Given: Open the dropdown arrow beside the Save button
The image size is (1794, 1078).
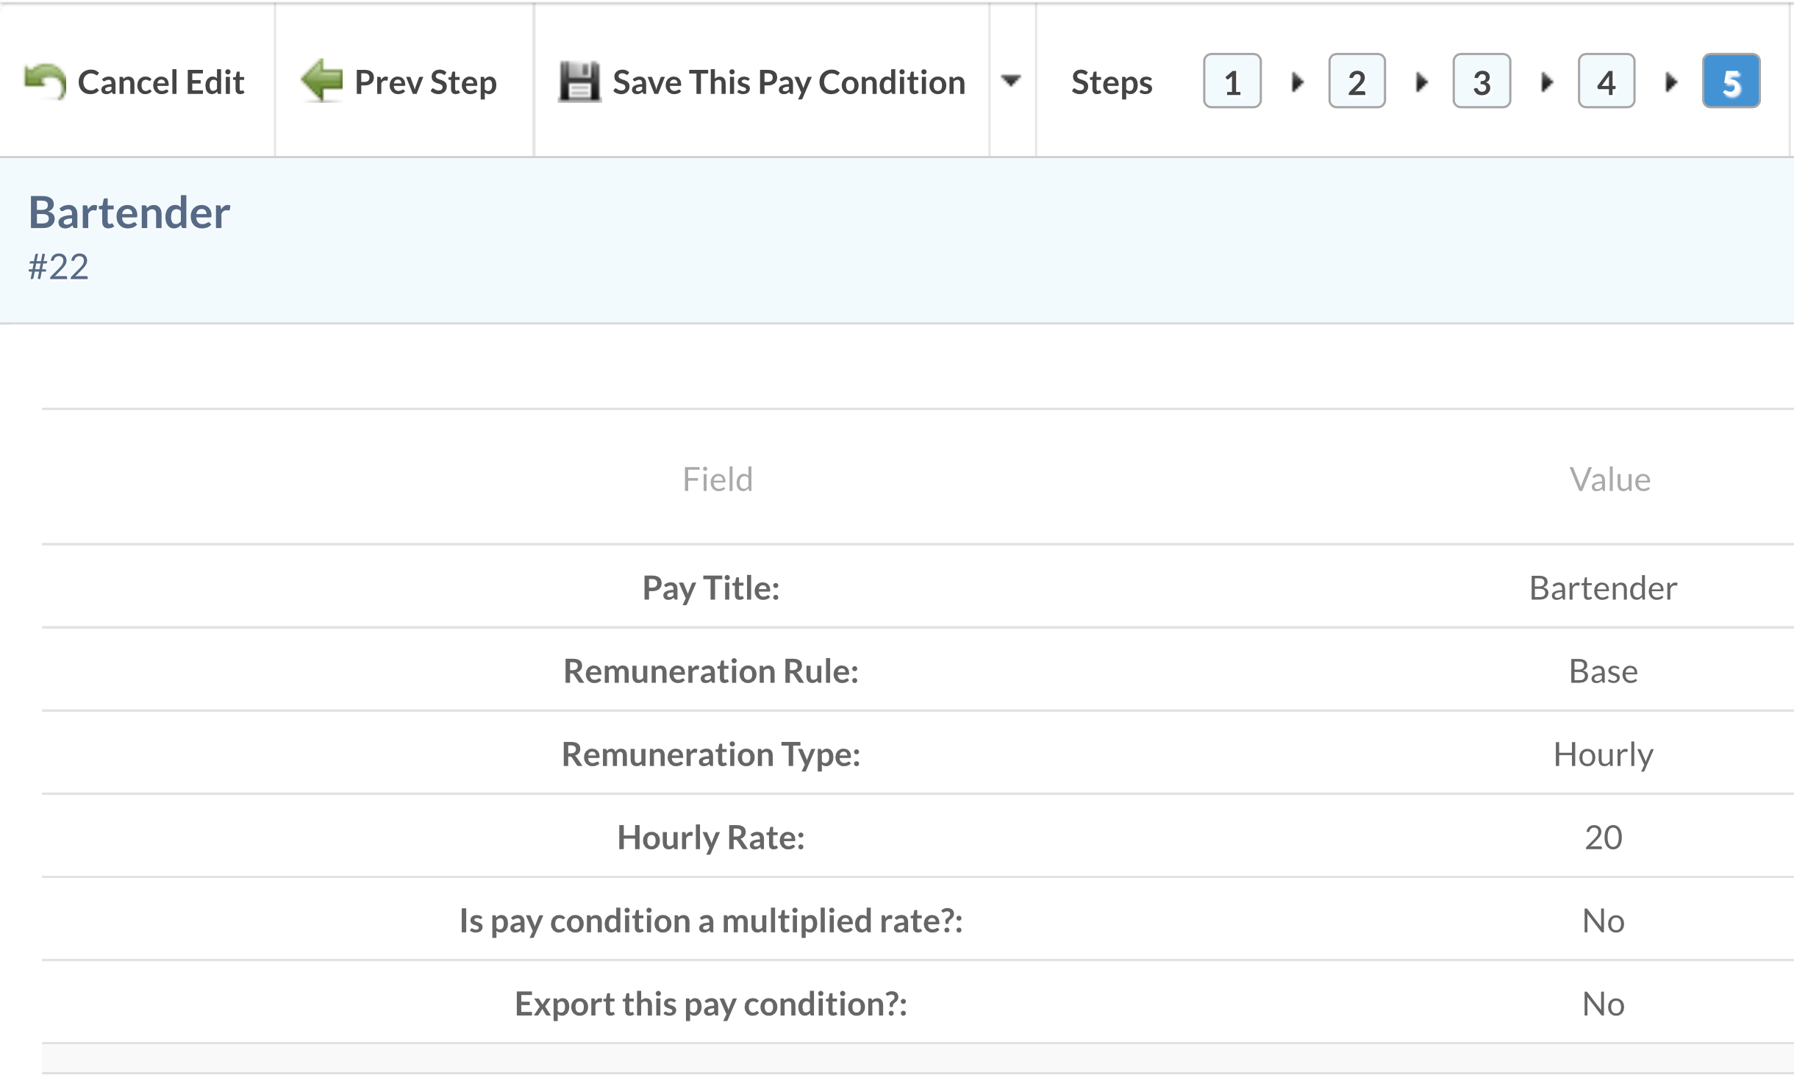Looking at the screenshot, I should click(x=1012, y=80).
